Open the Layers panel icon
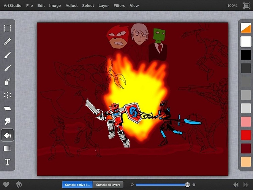Image resolution: width=253 pixels, height=190 pixels. pos(19,185)
